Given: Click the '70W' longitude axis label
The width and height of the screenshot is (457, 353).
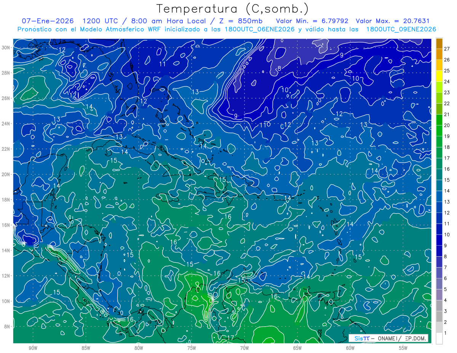Looking at the screenshot, I should coord(244,348).
